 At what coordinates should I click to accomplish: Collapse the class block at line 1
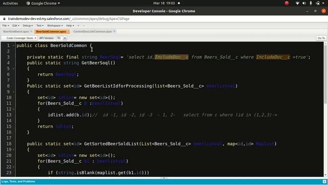(14, 46)
